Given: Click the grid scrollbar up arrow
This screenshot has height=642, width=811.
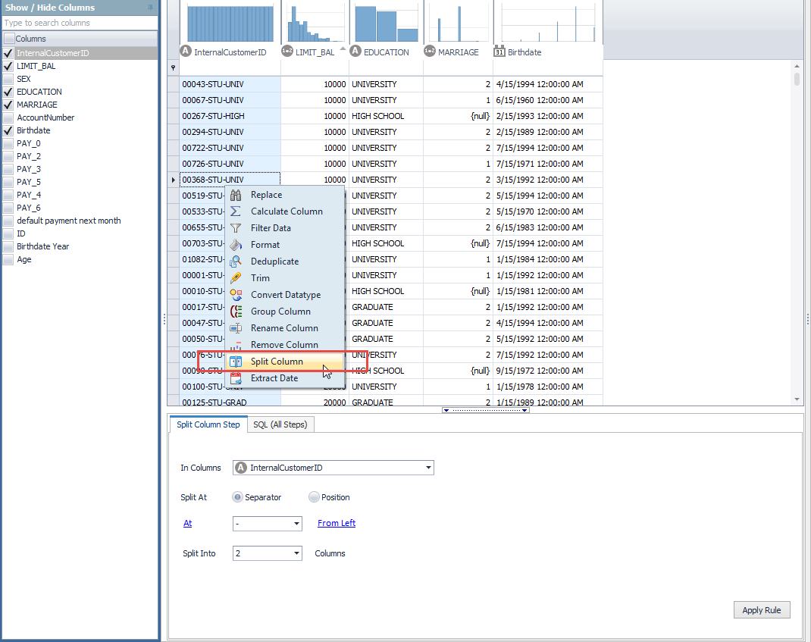Looking at the screenshot, I should click(x=797, y=66).
